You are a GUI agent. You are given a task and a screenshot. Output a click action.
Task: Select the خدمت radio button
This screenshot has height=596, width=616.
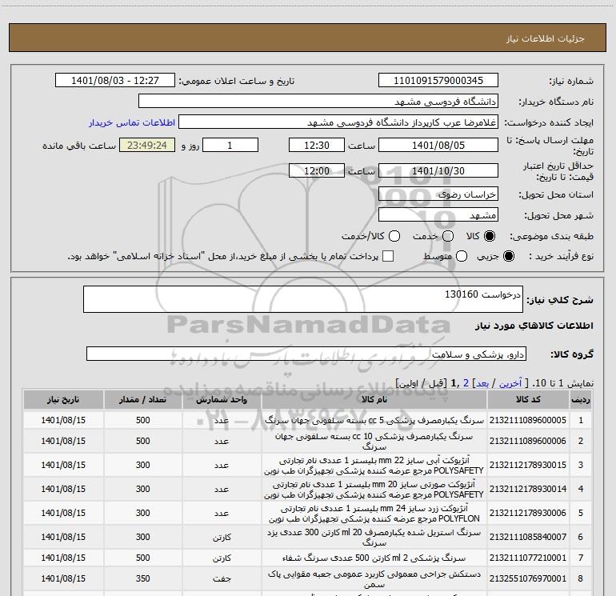448,236
